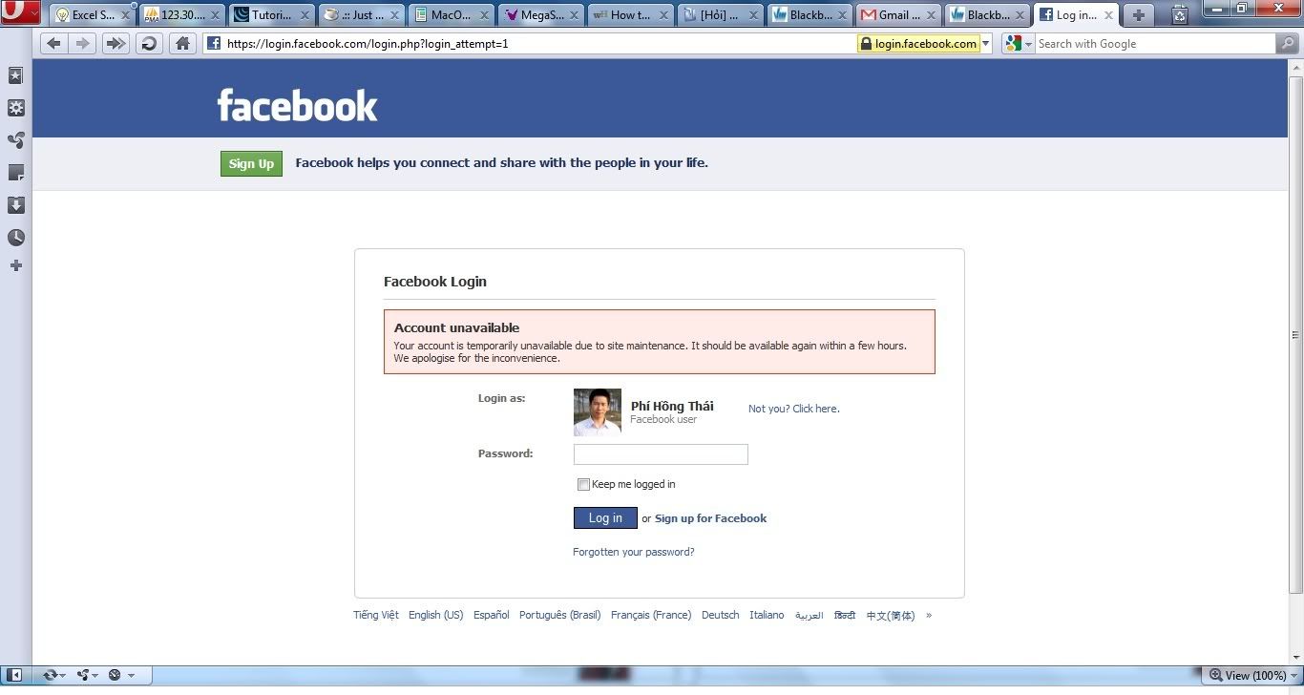This screenshot has height=695, width=1304.
Task: Switch to the Gmail tab
Action: (892, 15)
